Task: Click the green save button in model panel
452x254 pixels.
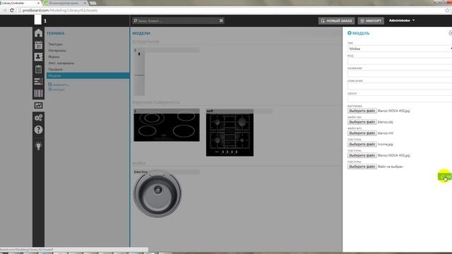Action: click(x=444, y=176)
